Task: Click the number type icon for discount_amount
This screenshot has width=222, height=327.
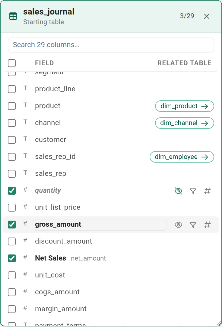Action: tap(25, 241)
